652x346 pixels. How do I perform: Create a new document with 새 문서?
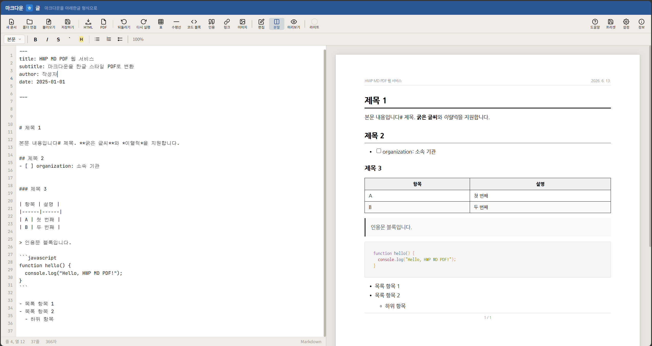(x=11, y=24)
